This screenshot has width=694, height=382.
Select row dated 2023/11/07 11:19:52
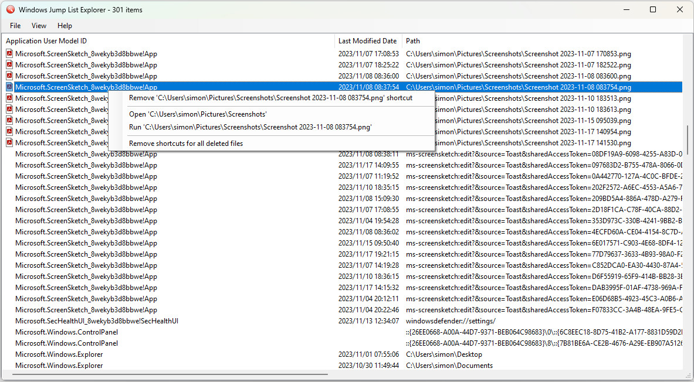click(x=341, y=176)
